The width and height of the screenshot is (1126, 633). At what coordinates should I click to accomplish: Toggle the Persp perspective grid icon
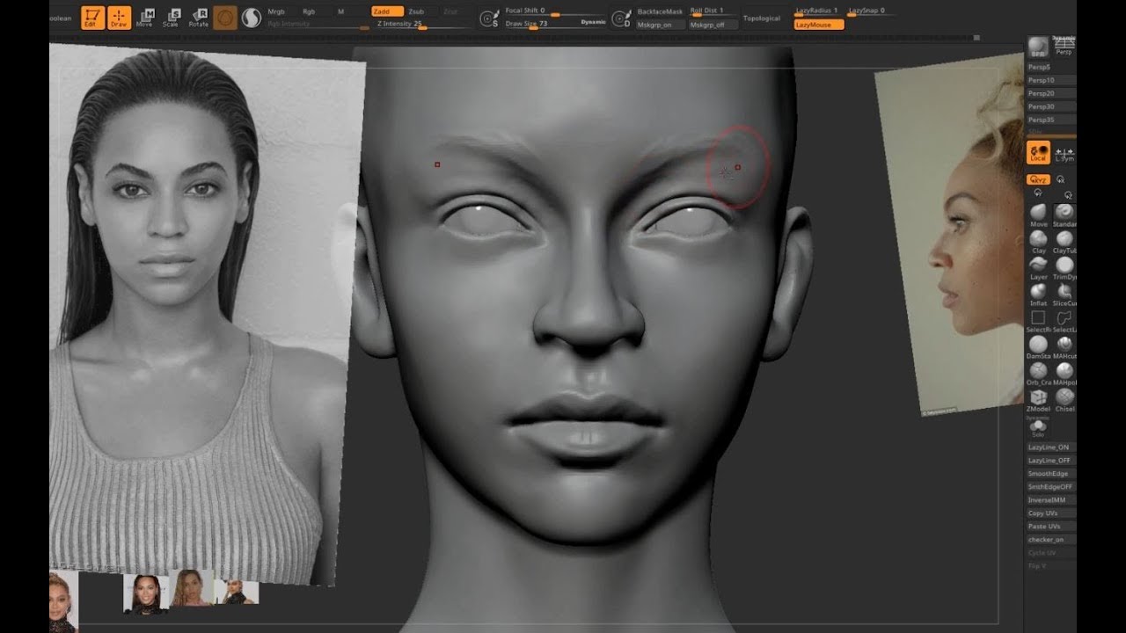(x=1064, y=48)
